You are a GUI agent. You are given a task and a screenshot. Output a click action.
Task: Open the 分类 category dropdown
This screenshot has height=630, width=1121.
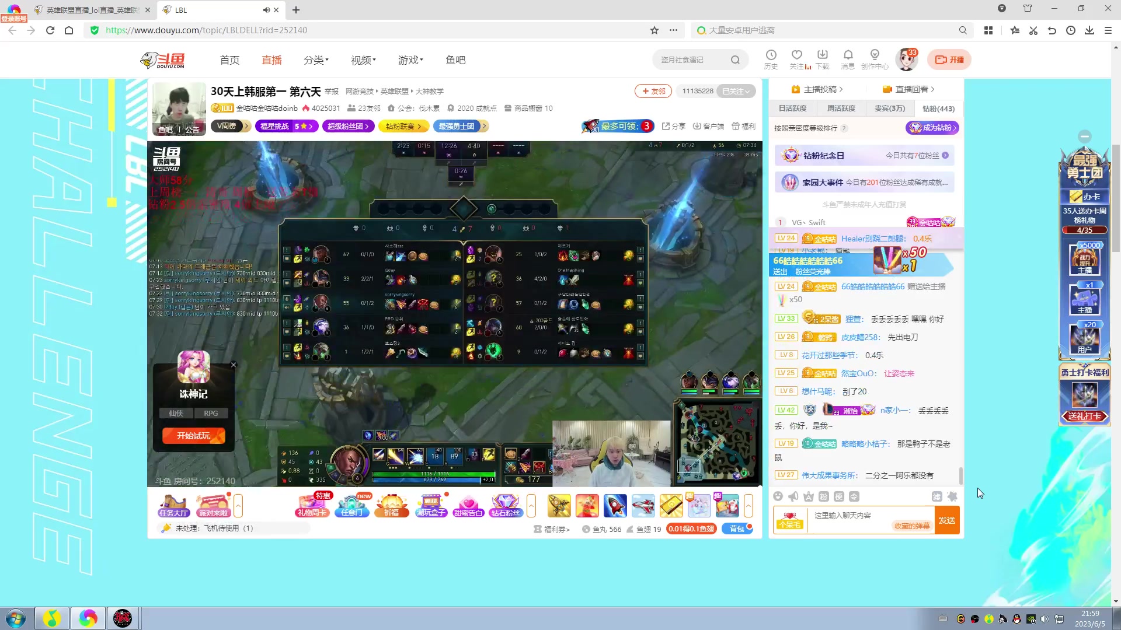316,60
